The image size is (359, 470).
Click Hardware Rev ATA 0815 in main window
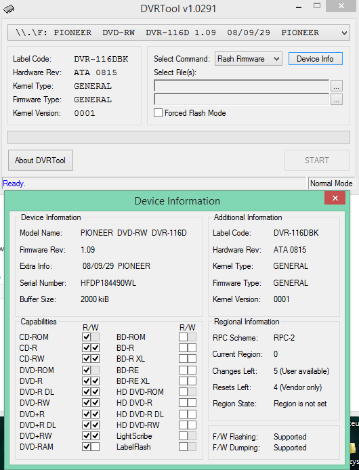point(96,72)
